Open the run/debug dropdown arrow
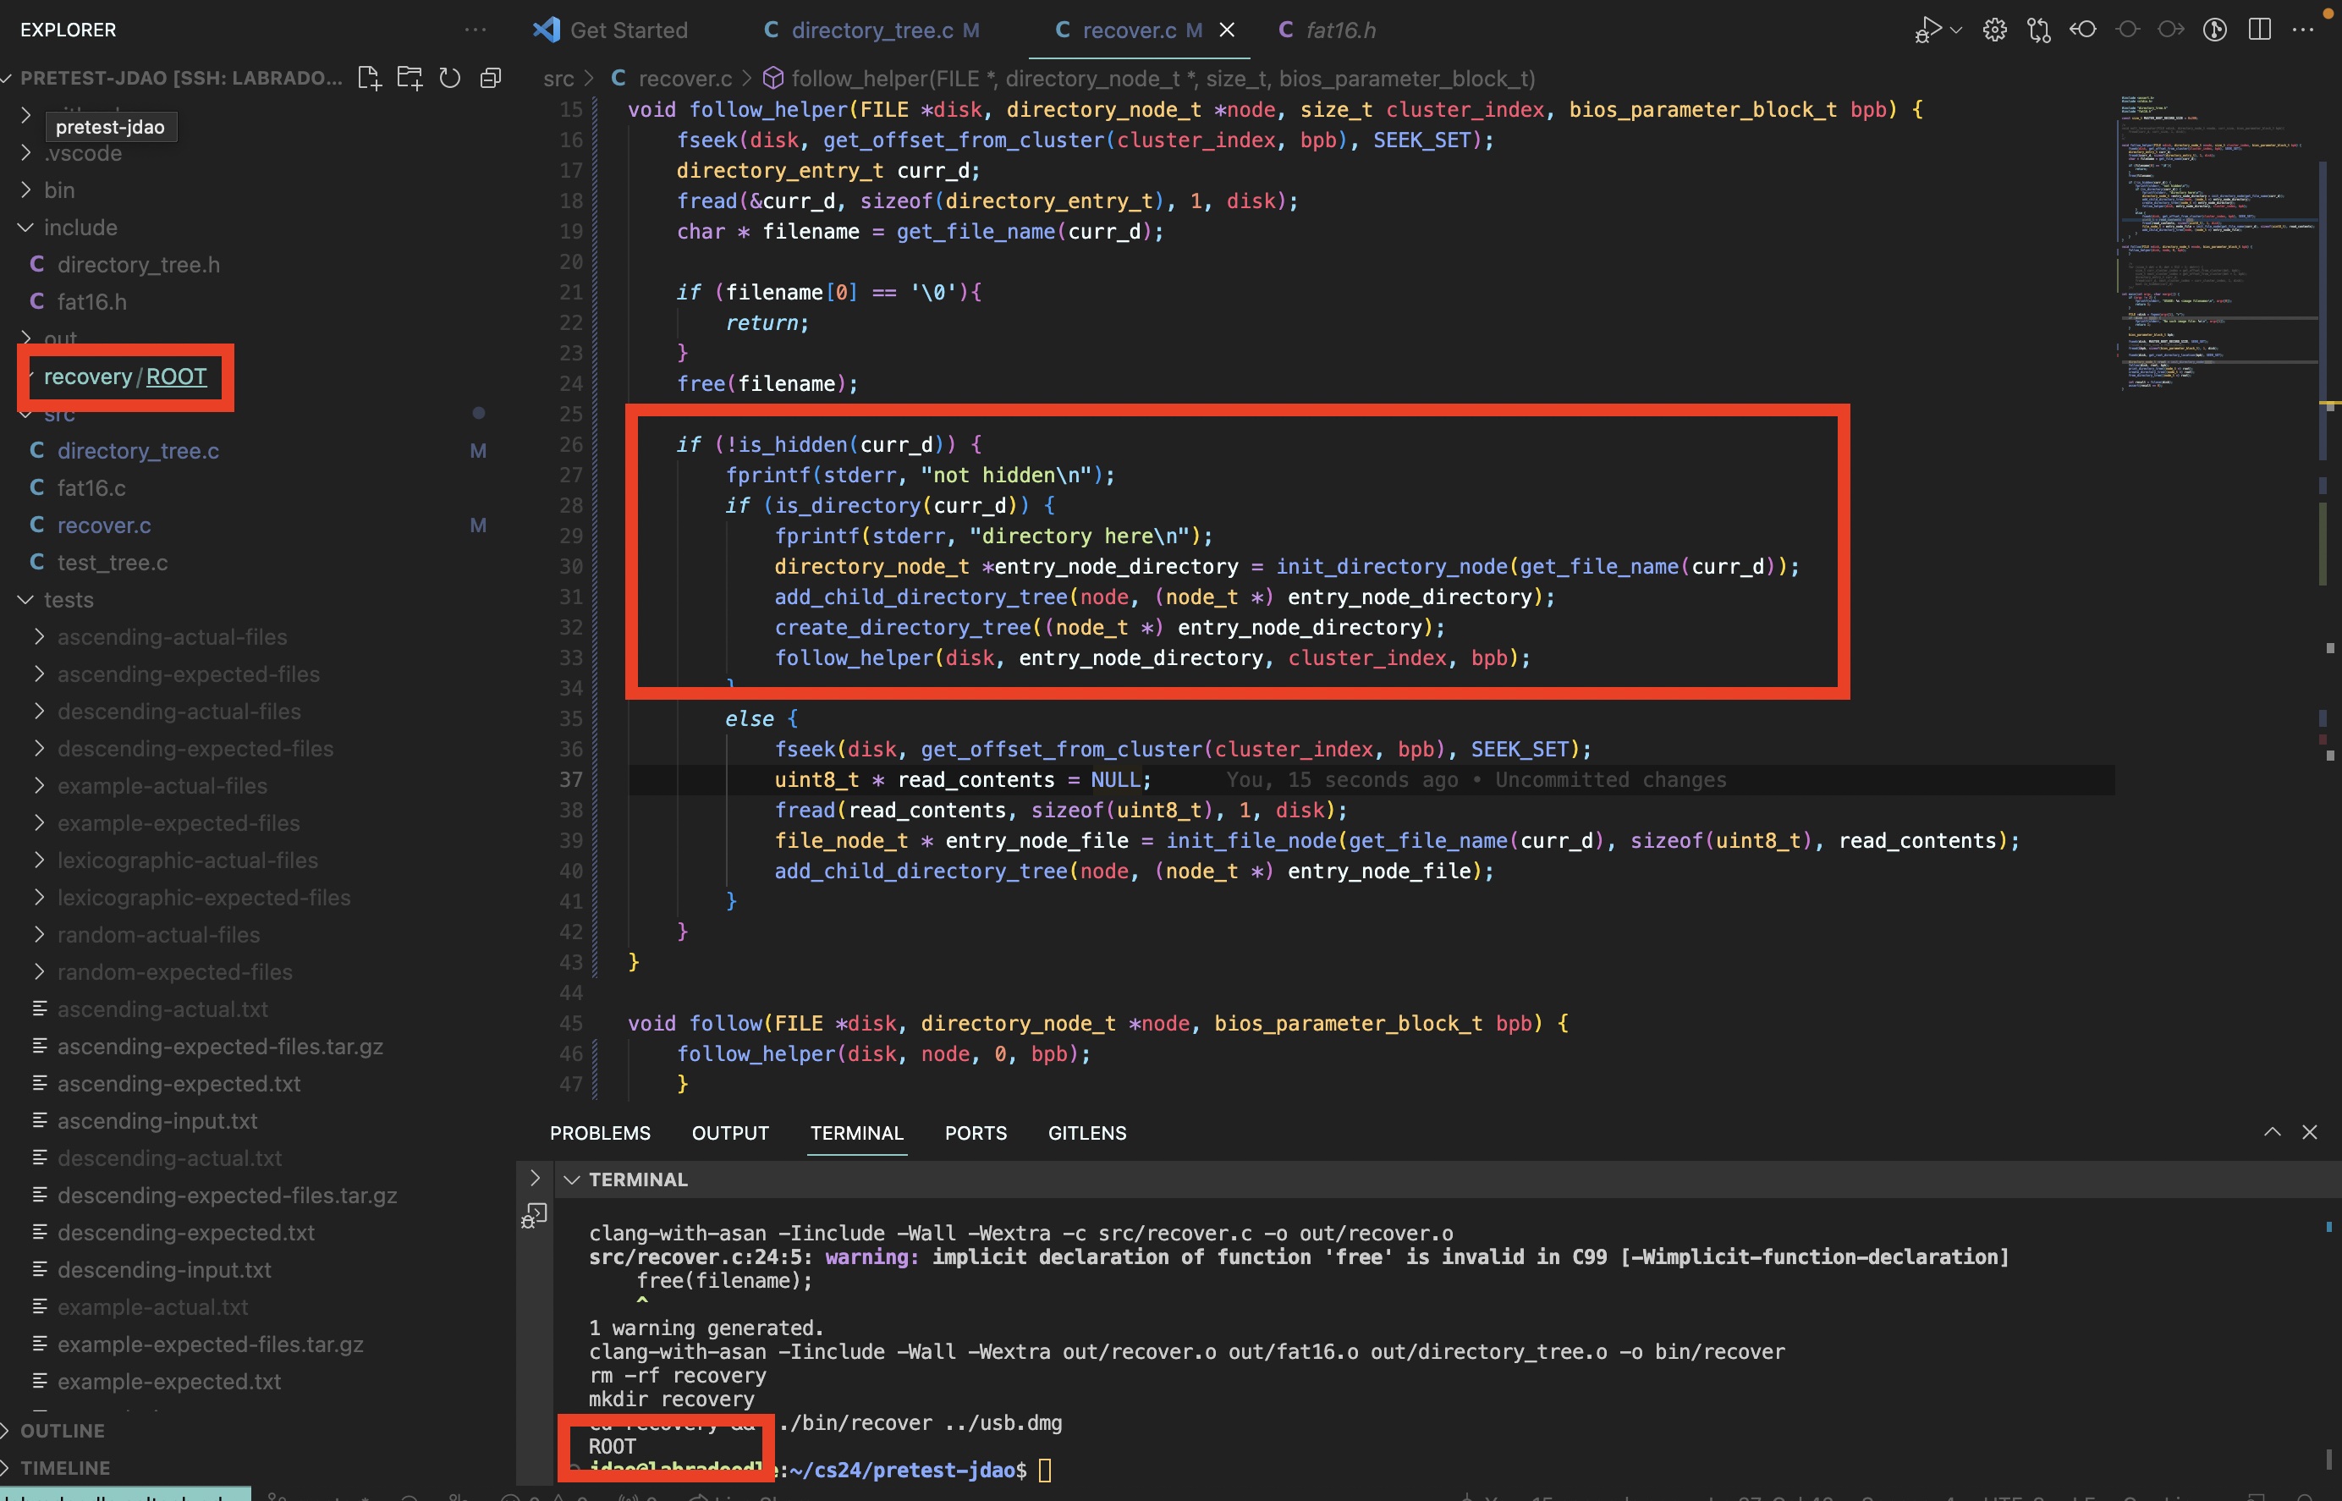This screenshot has height=1501, width=2342. (1956, 30)
